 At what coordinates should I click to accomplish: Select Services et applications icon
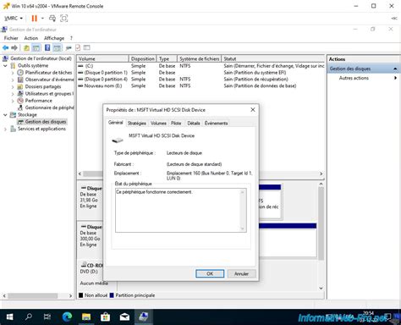click(13, 129)
